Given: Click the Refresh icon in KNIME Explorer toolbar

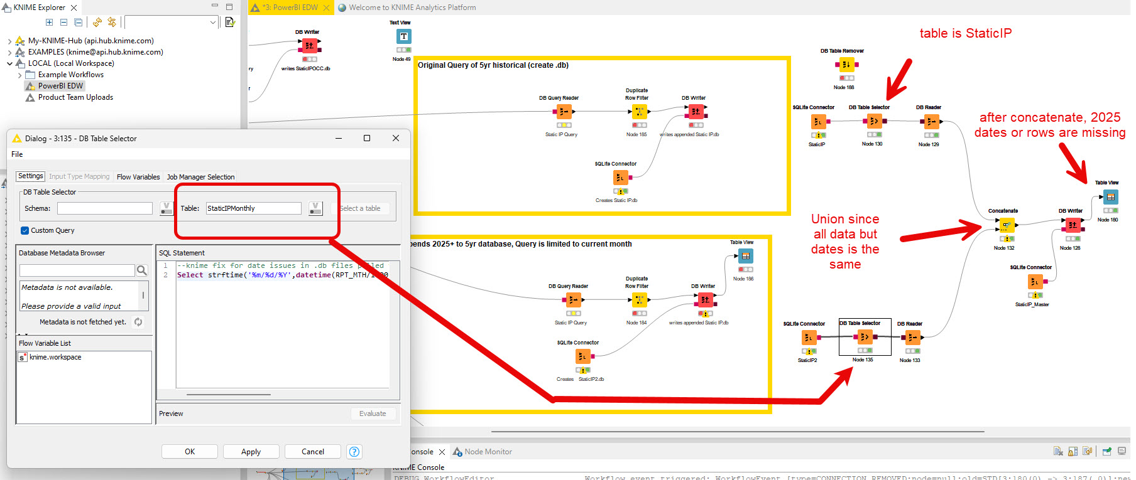Looking at the screenshot, I should (97, 23).
